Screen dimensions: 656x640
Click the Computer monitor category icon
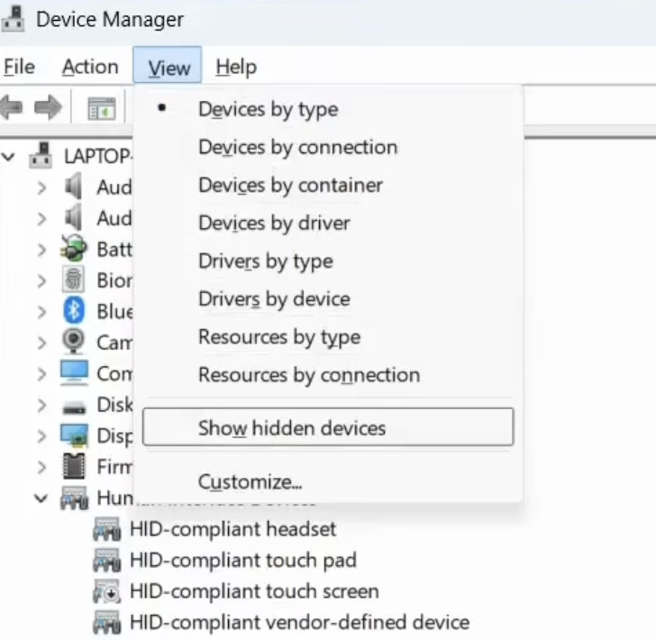(x=74, y=372)
